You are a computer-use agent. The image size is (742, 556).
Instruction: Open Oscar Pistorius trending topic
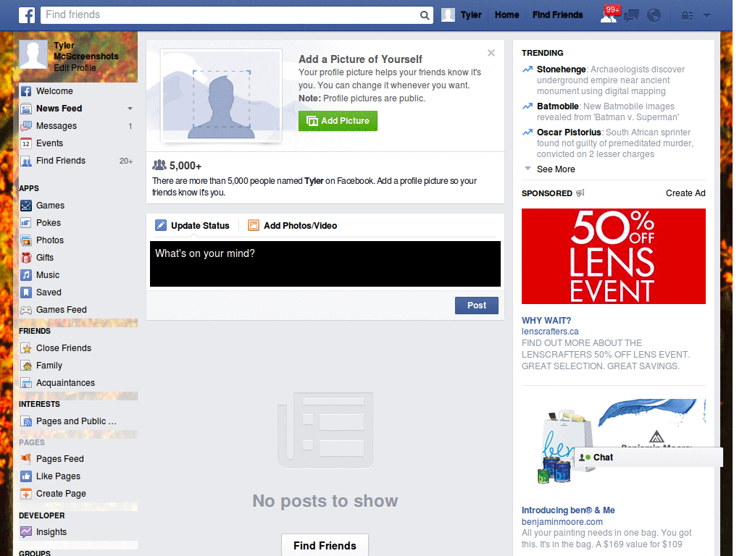[569, 132]
